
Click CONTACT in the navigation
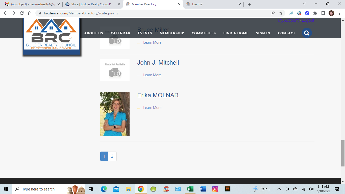(286, 33)
